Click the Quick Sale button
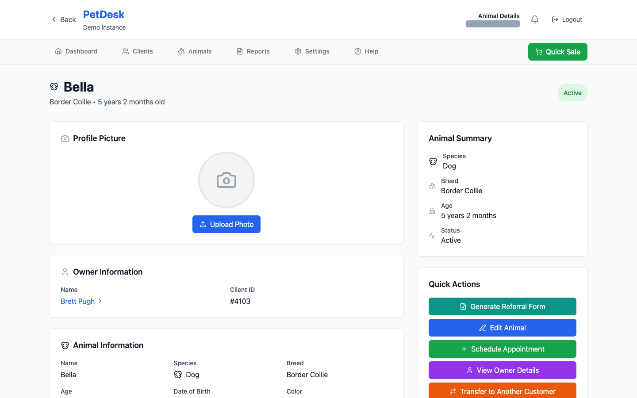This screenshot has height=398, width=637. click(x=558, y=52)
